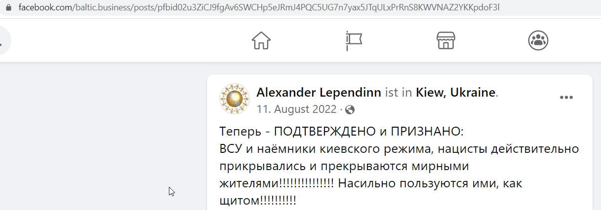The image size is (601, 210).
Task: Open the post's three-dots options menu
Action: (x=567, y=98)
